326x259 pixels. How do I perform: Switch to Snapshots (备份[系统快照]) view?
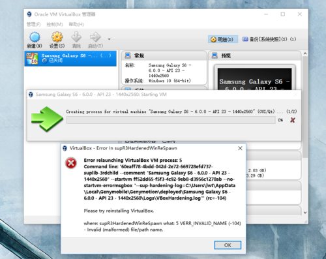[269, 39]
